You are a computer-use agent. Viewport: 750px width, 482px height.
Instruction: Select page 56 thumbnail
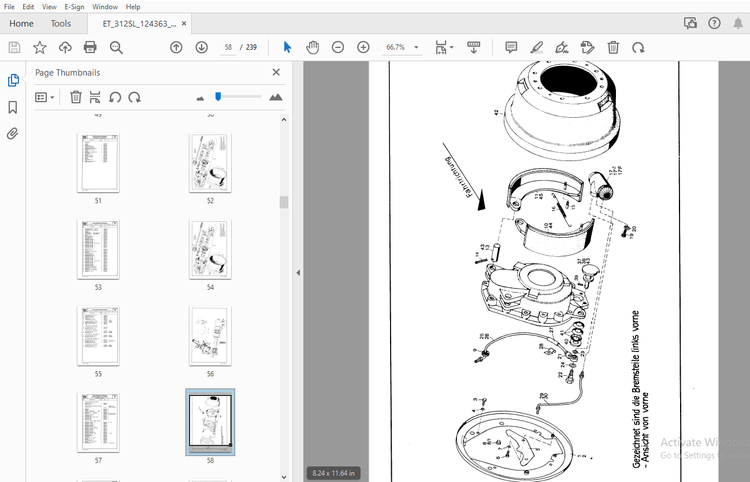pyautogui.click(x=210, y=336)
